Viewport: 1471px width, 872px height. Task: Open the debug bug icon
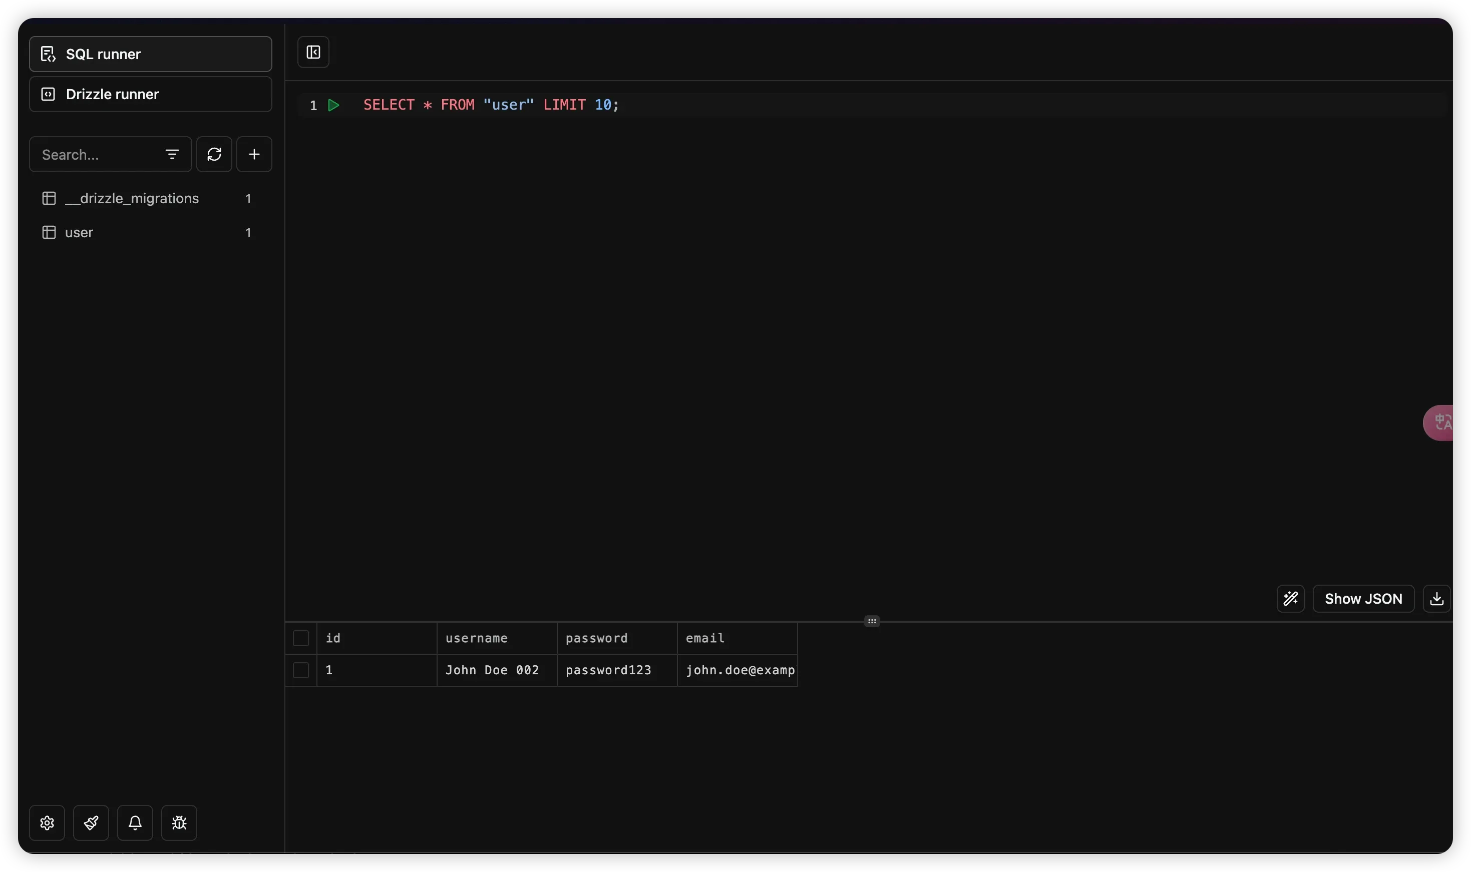point(179,822)
